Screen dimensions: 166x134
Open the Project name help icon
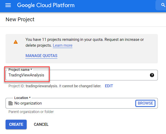pos(152,75)
